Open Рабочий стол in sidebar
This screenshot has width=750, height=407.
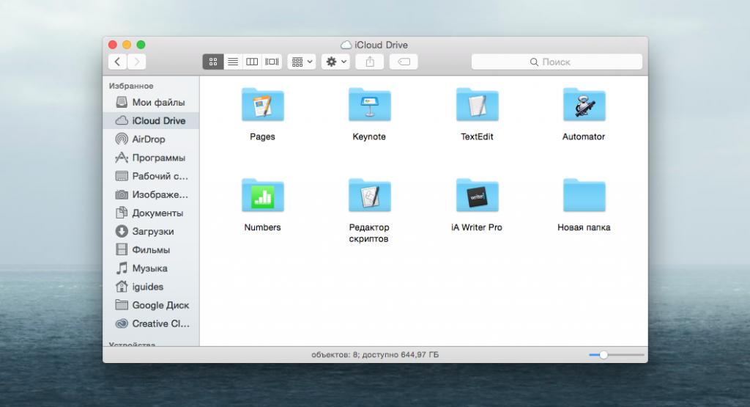[x=151, y=176]
